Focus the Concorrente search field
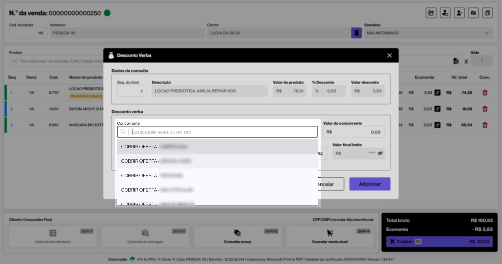The height and width of the screenshot is (264, 502). pyautogui.click(x=223, y=132)
